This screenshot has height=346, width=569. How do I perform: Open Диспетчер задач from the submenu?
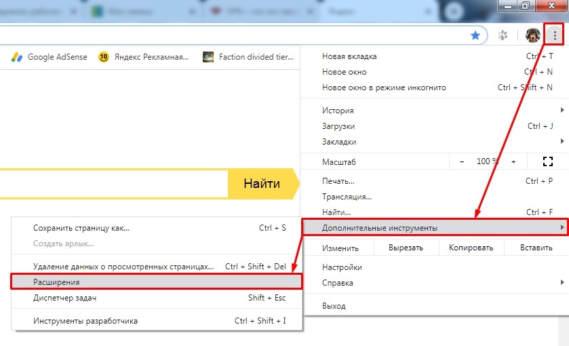(157, 298)
